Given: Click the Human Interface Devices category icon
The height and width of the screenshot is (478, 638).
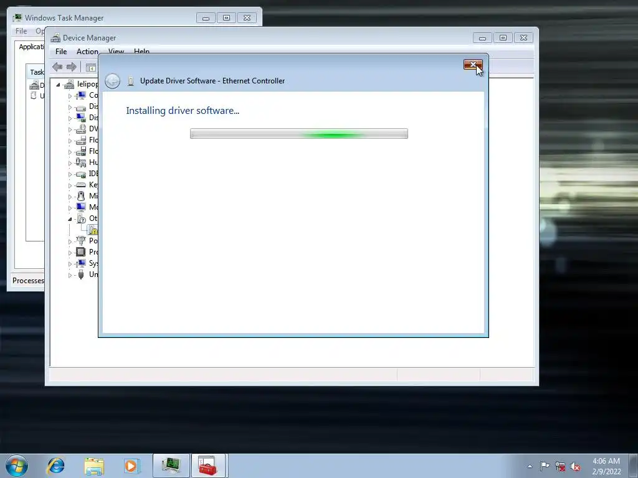Looking at the screenshot, I should coord(82,162).
